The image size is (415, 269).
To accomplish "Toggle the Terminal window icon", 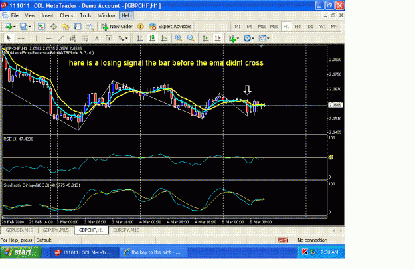I will [78, 26].
